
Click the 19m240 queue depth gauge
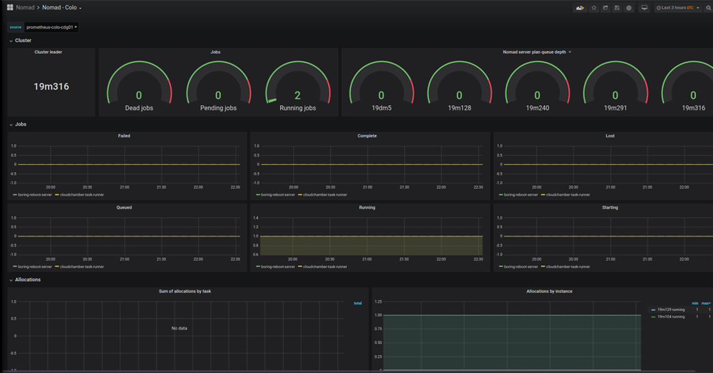[x=538, y=86]
